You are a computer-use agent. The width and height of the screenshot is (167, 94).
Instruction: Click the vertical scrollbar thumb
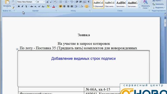tap(165, 23)
